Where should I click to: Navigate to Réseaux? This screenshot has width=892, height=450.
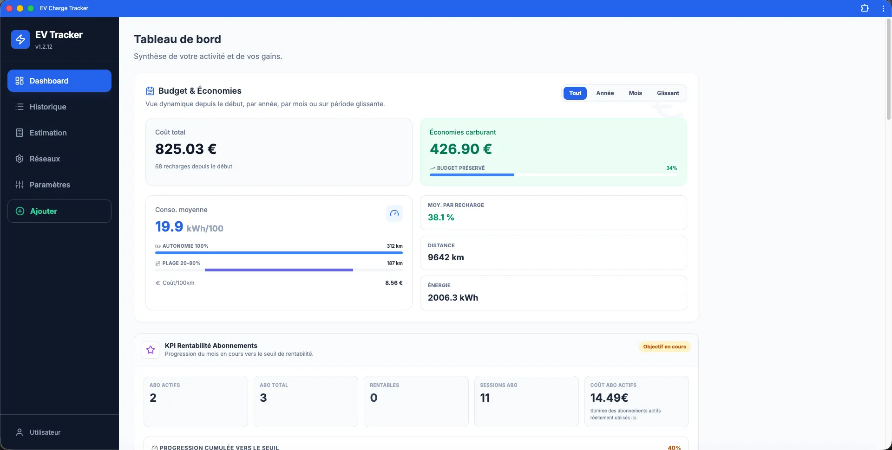click(59, 159)
